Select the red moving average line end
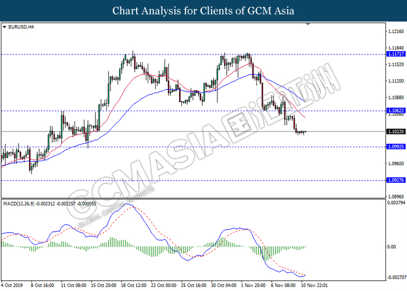407x291 pixels. [304, 116]
